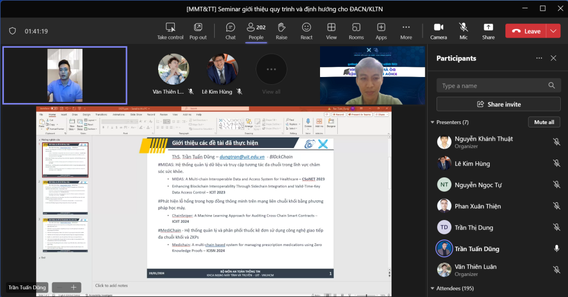
Task: Open the Apps menu
Action: click(x=381, y=31)
